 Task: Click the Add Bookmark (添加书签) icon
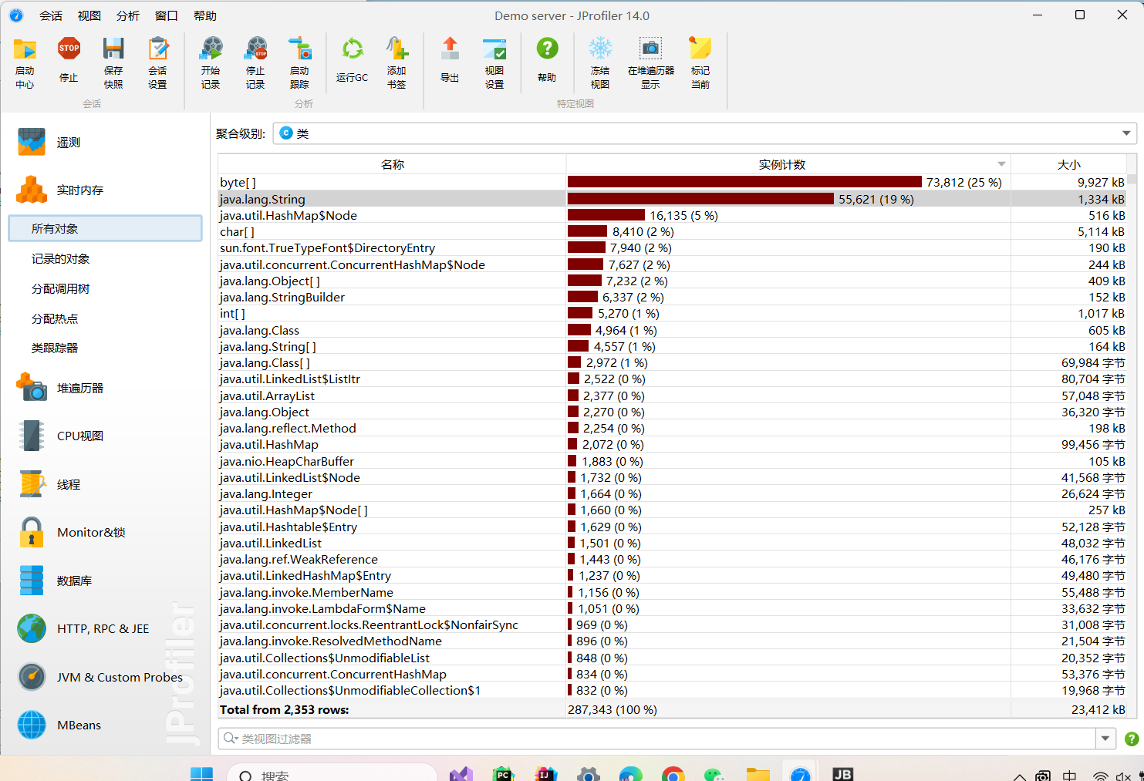pyautogui.click(x=397, y=49)
